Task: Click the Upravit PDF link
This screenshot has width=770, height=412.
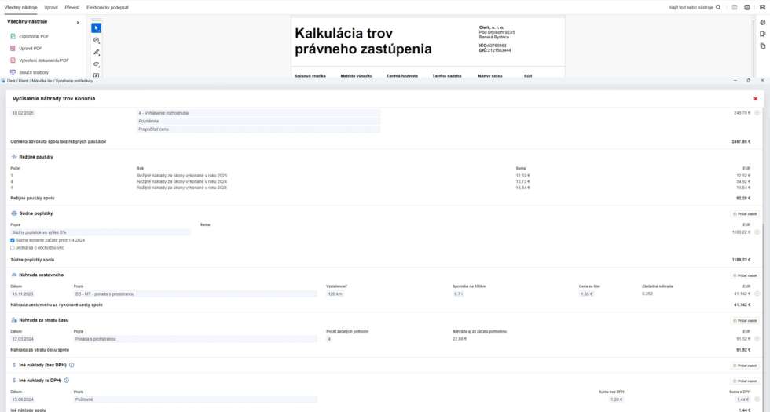Action: click(x=31, y=48)
